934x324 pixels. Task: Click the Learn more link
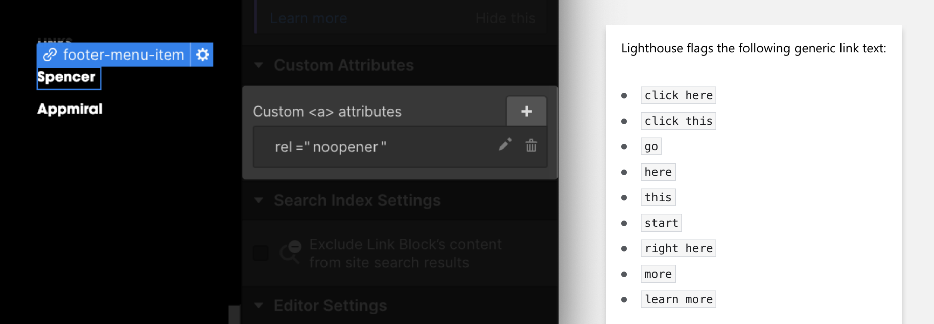click(308, 19)
